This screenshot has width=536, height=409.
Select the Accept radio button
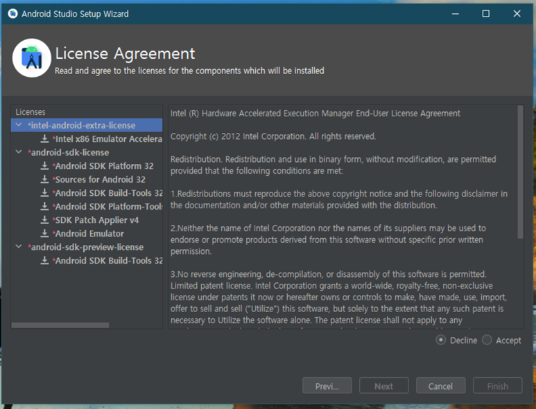tap(487, 340)
